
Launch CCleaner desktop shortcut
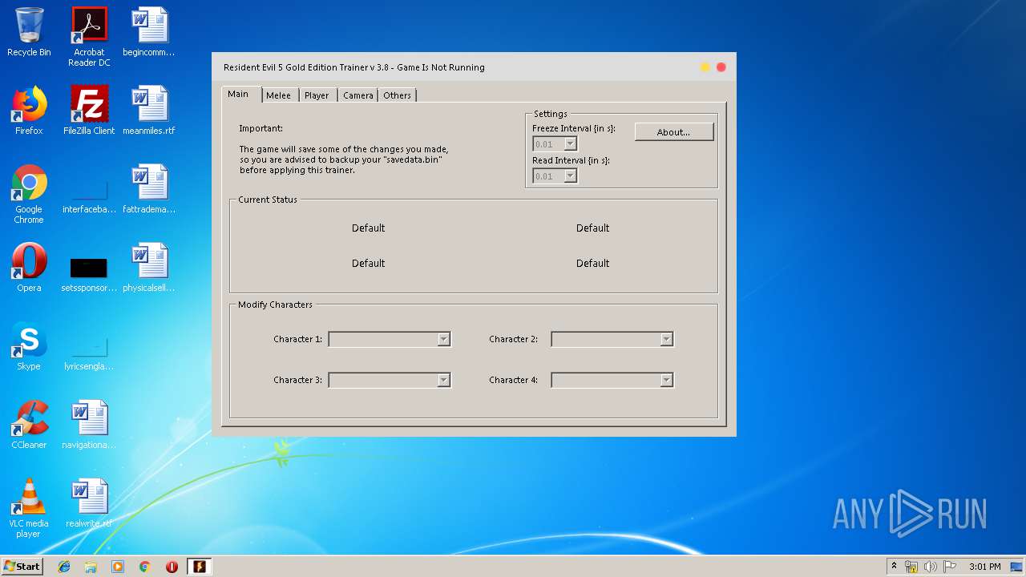click(29, 425)
